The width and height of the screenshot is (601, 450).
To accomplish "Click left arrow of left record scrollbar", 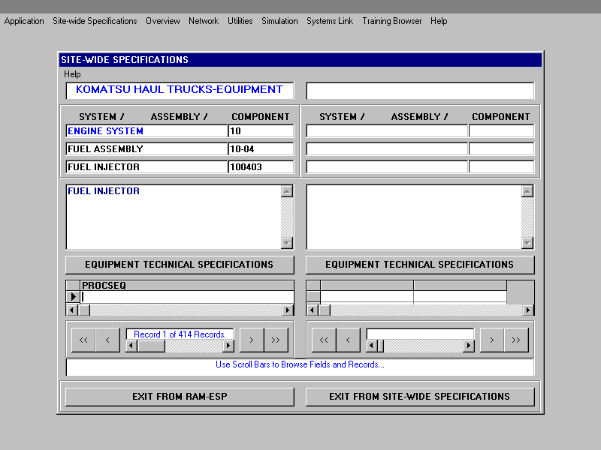I will (131, 346).
